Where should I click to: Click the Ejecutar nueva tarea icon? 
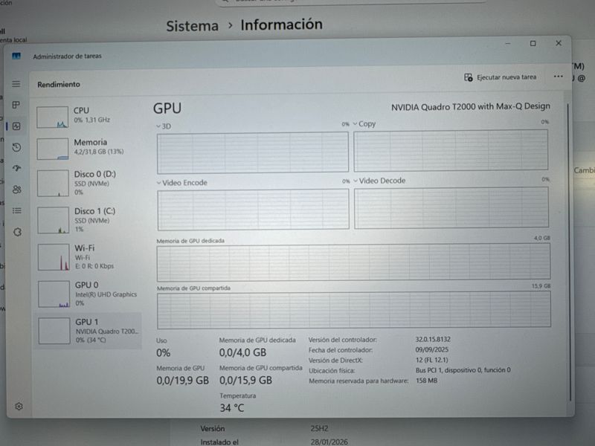tap(469, 77)
